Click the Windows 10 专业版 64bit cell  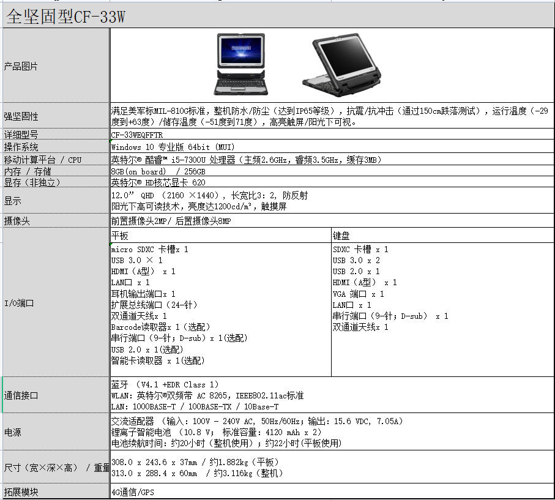332,147
